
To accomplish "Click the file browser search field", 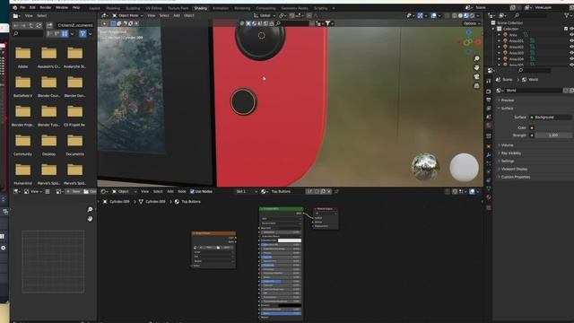I will [x=28, y=34].
